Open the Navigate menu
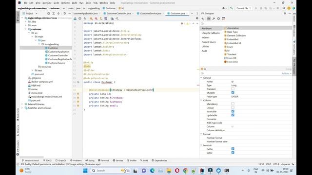Screen dimensions: 312x175 click(x=47, y=3)
